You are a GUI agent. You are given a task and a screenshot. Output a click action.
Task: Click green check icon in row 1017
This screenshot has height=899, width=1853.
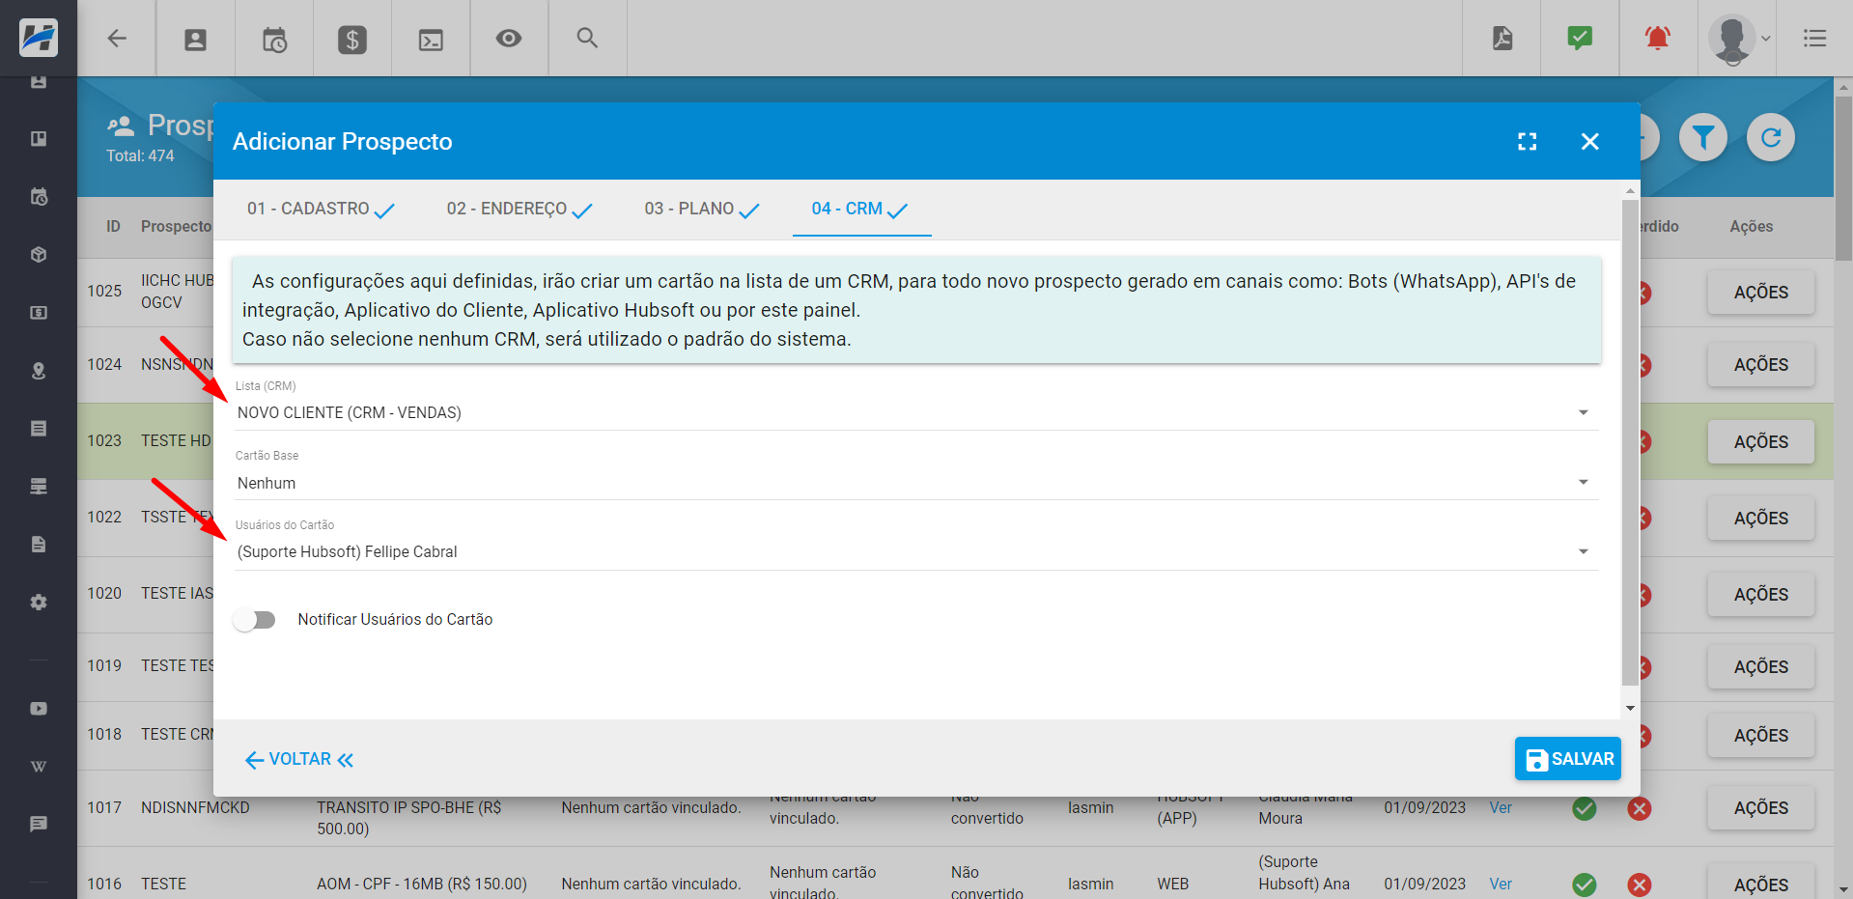(x=1585, y=809)
